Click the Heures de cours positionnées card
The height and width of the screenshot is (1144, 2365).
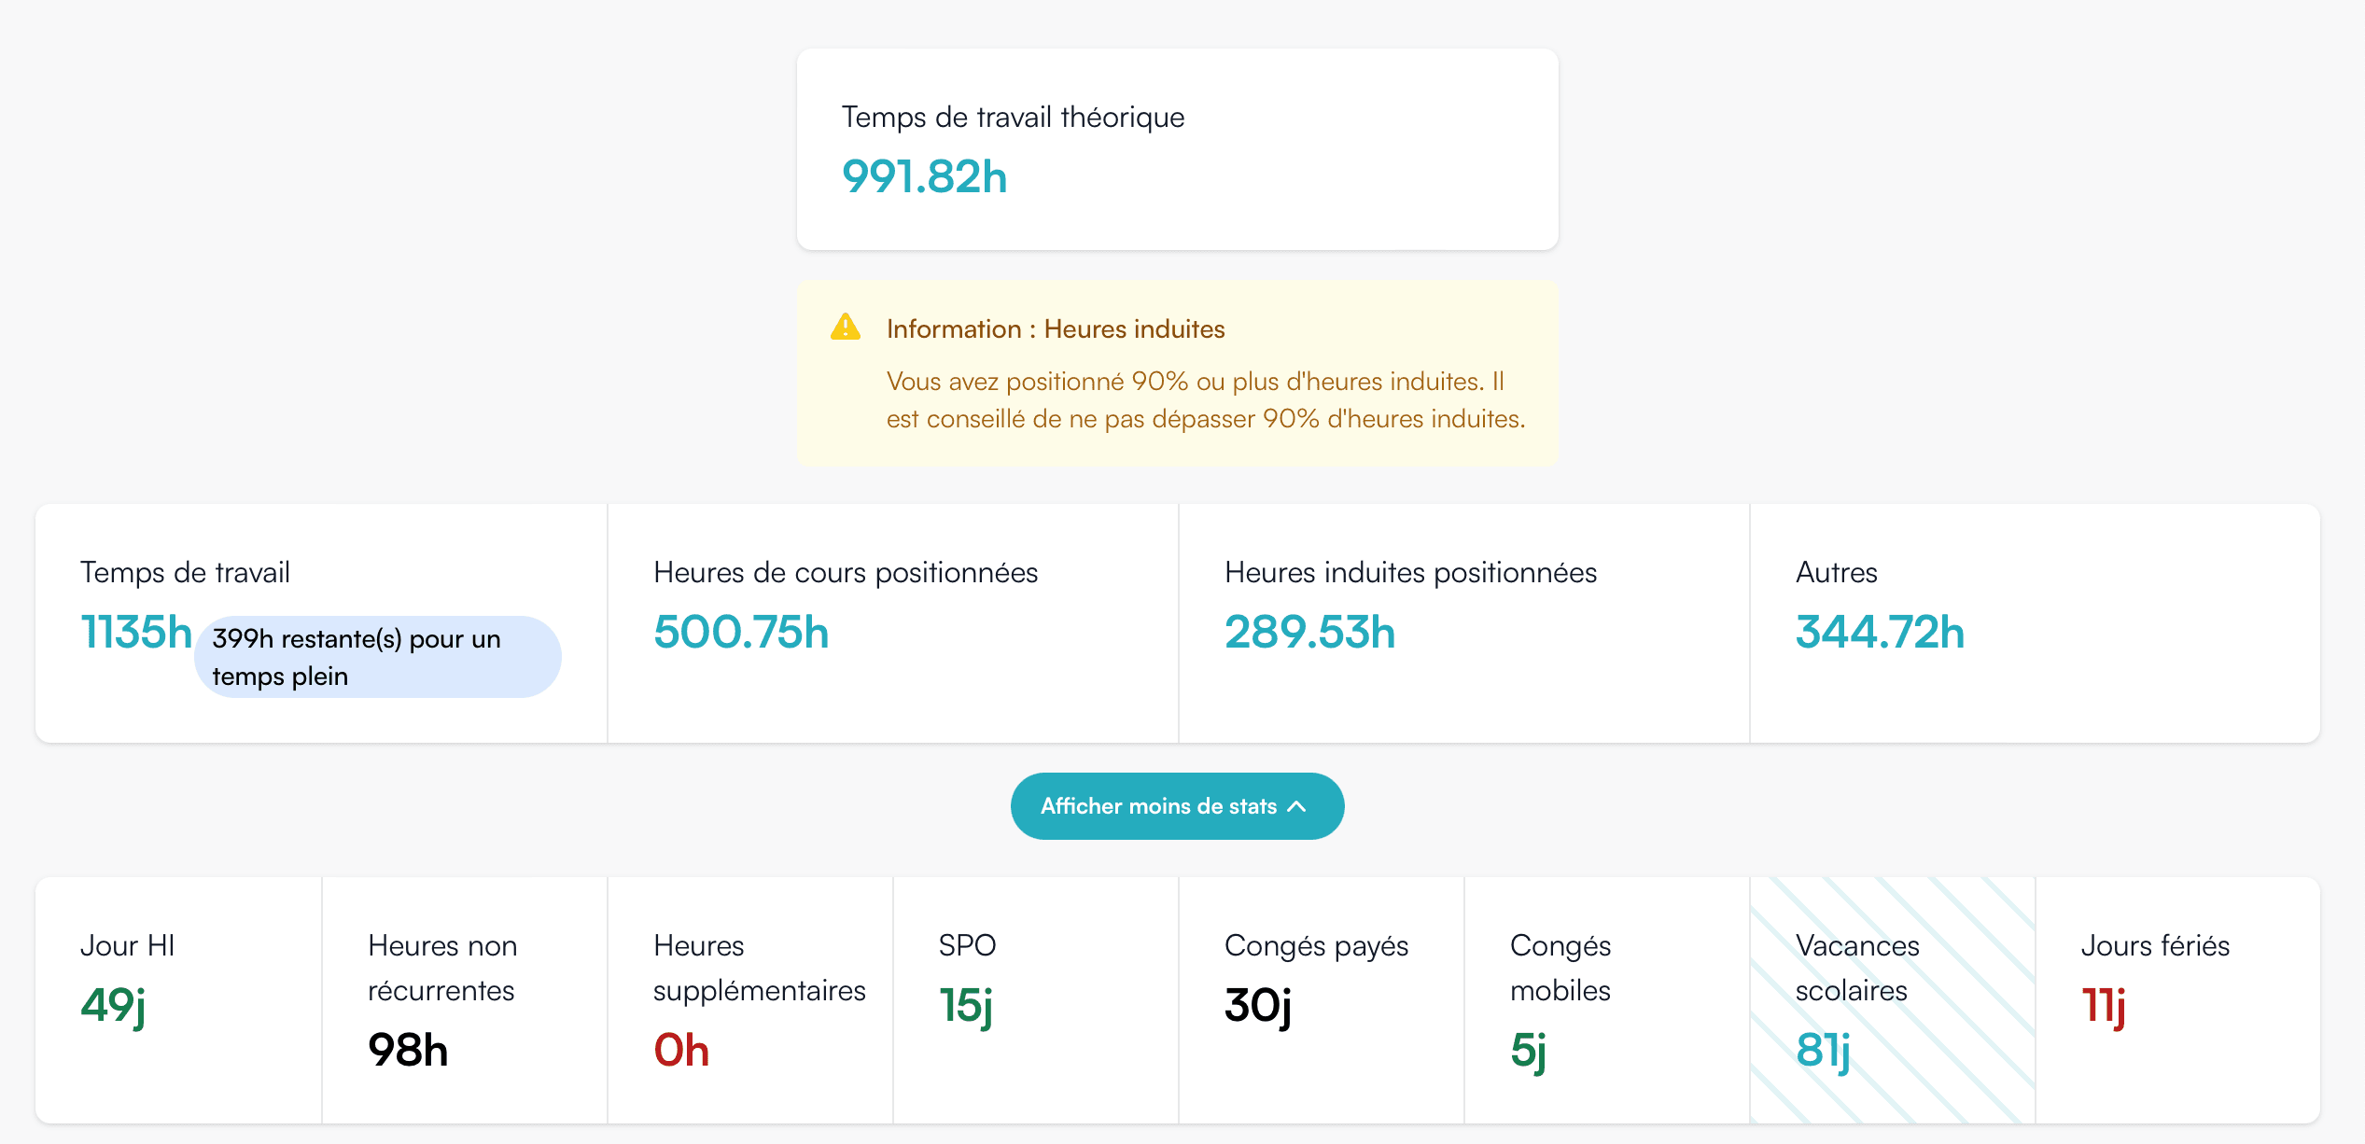point(893,623)
